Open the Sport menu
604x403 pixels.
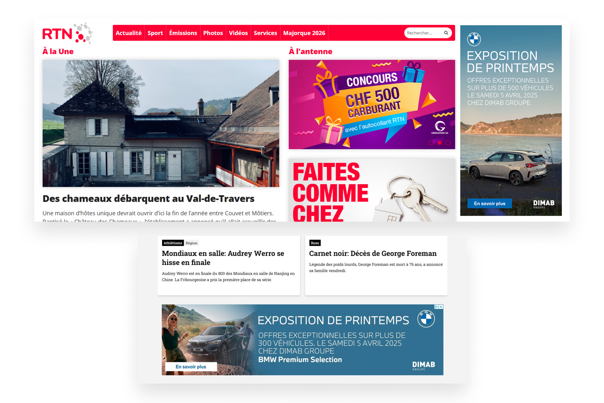155,33
